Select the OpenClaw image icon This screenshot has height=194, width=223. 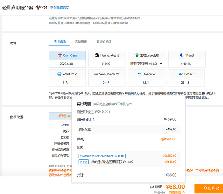click(60, 55)
